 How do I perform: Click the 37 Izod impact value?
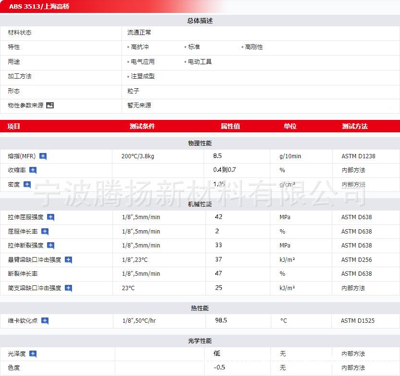[218, 259]
